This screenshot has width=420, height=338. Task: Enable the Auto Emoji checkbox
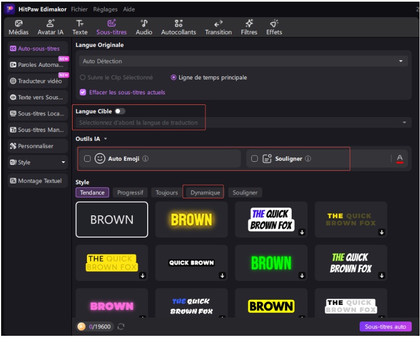87,159
